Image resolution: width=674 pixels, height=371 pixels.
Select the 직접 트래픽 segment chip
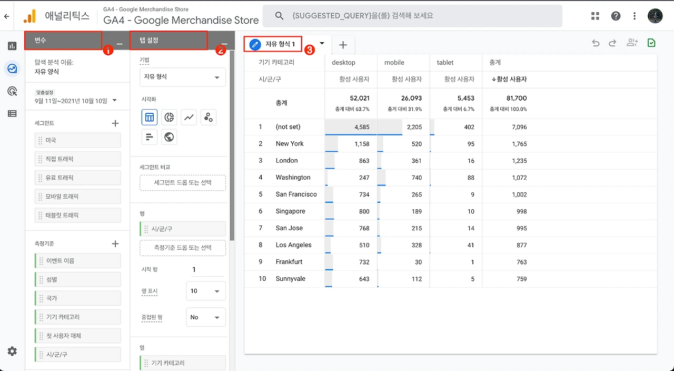pyautogui.click(x=78, y=159)
